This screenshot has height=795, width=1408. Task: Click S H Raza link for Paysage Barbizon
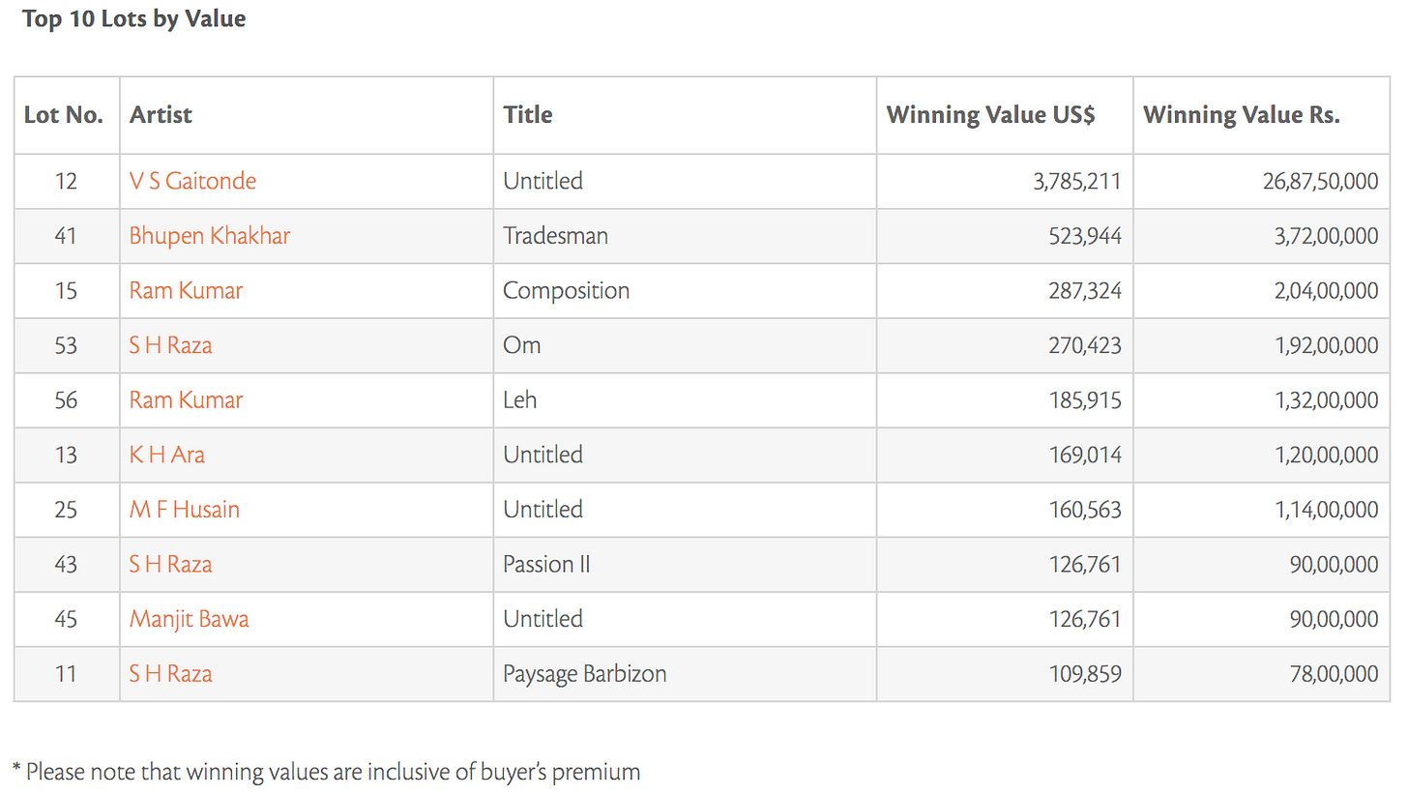[170, 673]
